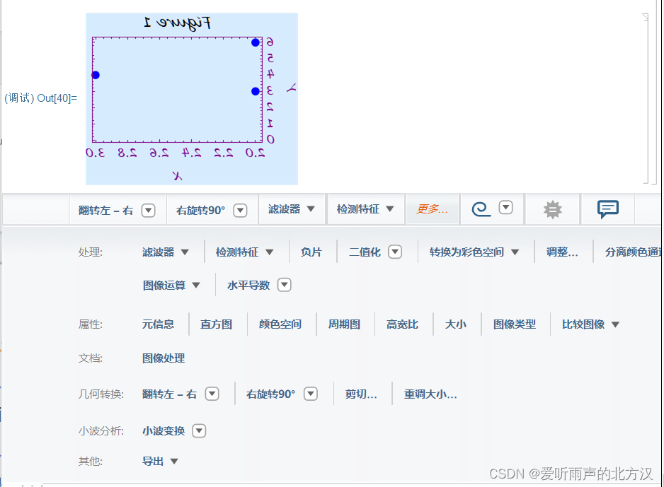Open the dropdown arrow beside 水平导数
Viewport: 664px width, 487px height.
tap(284, 285)
